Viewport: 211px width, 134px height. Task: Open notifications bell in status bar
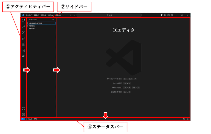pyautogui.click(x=188, y=119)
